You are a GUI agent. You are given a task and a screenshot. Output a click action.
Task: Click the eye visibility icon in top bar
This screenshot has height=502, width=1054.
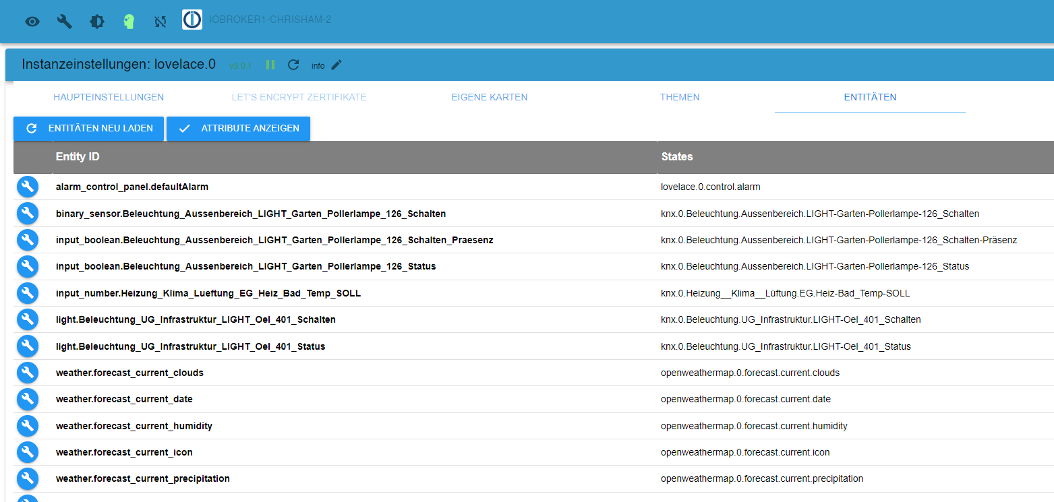pos(32,22)
